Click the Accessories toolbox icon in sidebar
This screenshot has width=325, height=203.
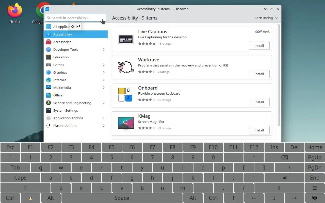tap(48, 42)
